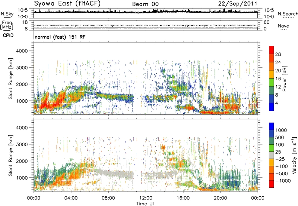Pick the red bottom segment of Velocity colorbar
Screen dimensions: 298x206
click(272, 184)
